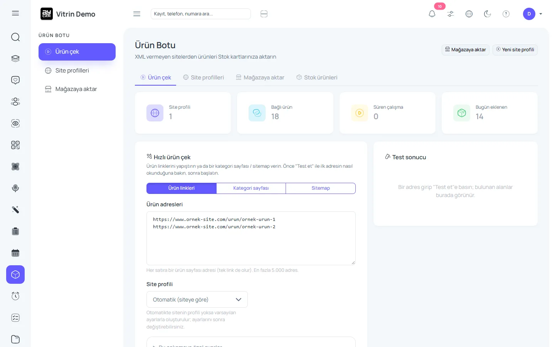The width and height of the screenshot is (555, 347).
Task: Click the Bugün eklenen cube icon
Action: pyautogui.click(x=462, y=113)
